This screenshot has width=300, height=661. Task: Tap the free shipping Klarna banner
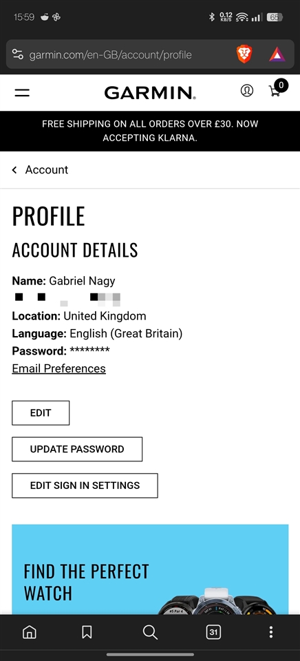pos(150,131)
